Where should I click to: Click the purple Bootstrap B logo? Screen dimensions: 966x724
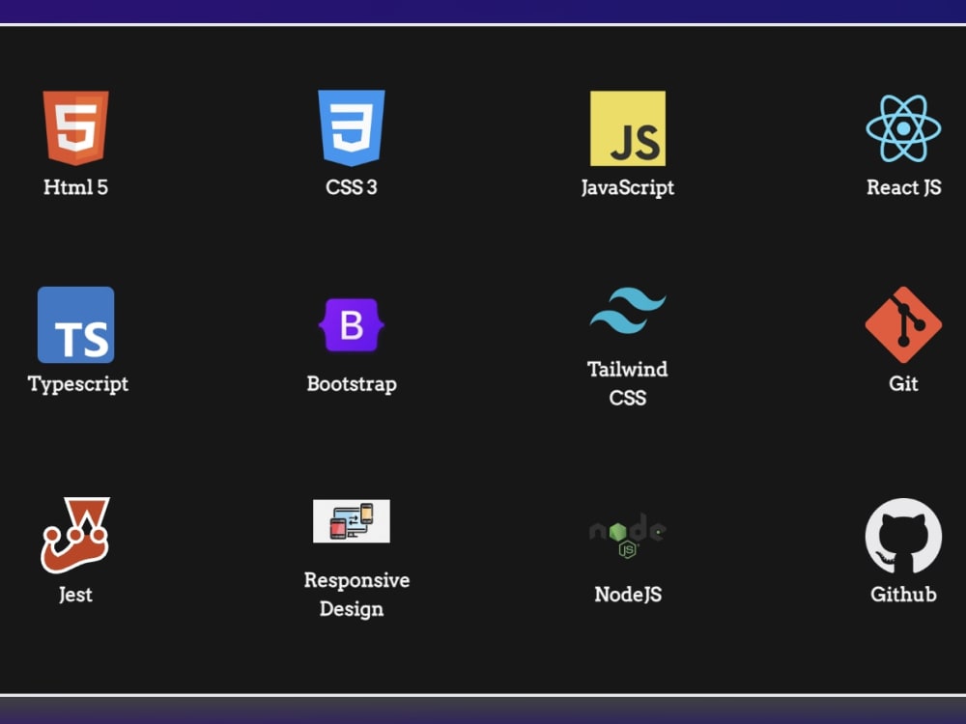pos(352,324)
